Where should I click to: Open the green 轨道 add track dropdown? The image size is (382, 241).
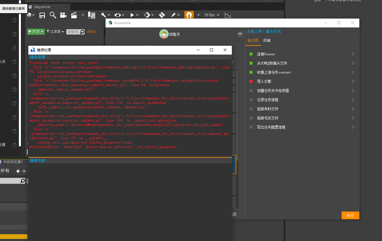coord(36,32)
